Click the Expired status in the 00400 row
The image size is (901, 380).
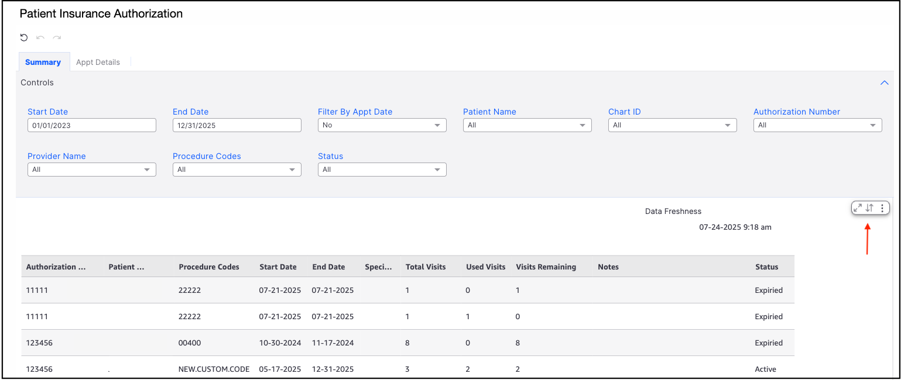pyautogui.click(x=769, y=343)
